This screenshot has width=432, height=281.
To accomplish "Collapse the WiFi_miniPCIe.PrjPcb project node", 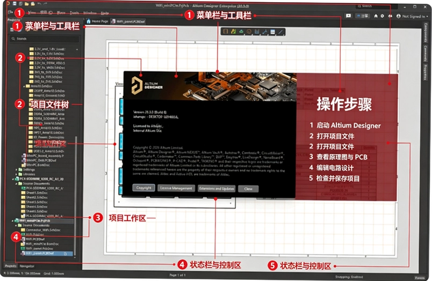I will [13, 220].
